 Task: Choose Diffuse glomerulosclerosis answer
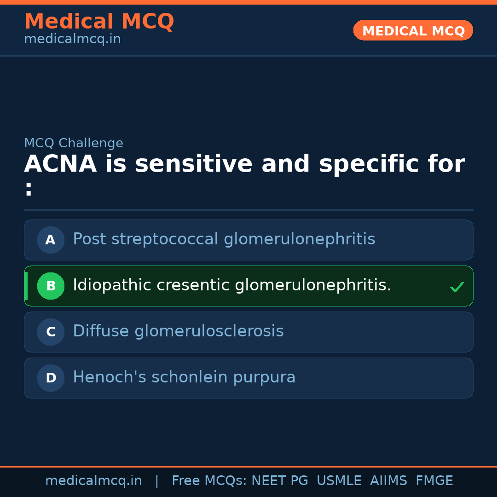pyautogui.click(x=178, y=331)
